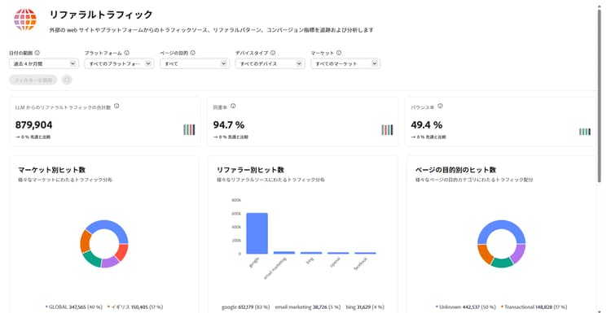Click the openai bar in referrer chart
The image size is (611, 313).
point(338,253)
